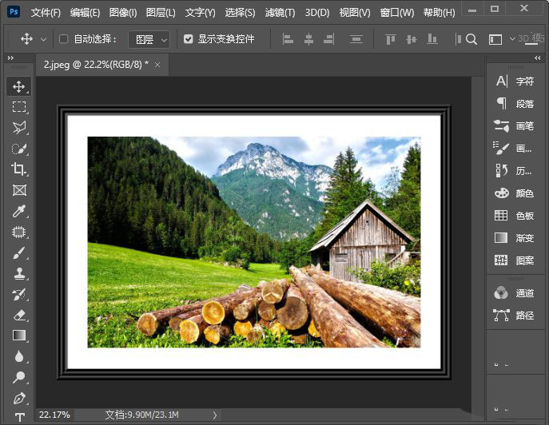
Task: Open the 图层 auto-select dropdown
Action: [149, 39]
